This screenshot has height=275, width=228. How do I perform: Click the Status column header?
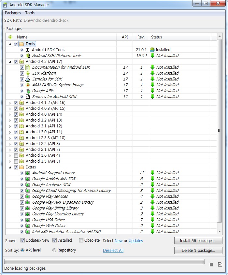pos(180,37)
